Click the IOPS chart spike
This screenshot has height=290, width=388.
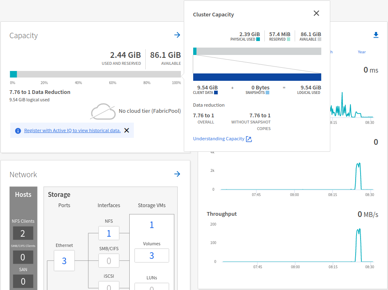358,176
